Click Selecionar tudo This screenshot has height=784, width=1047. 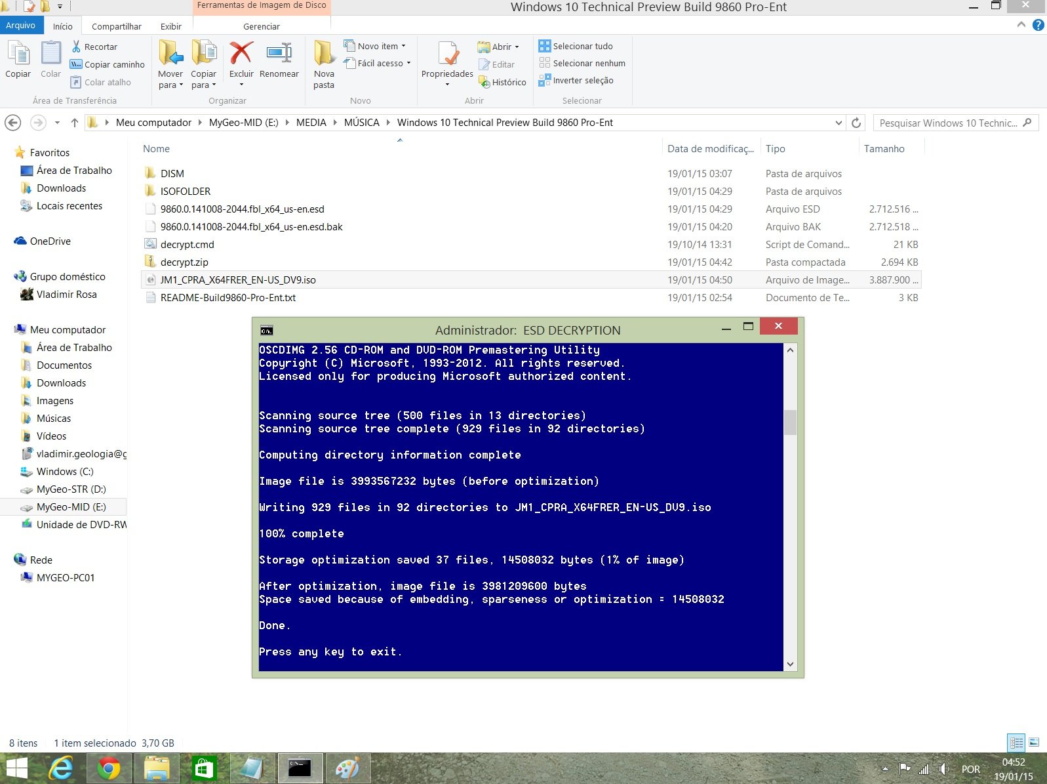576,46
